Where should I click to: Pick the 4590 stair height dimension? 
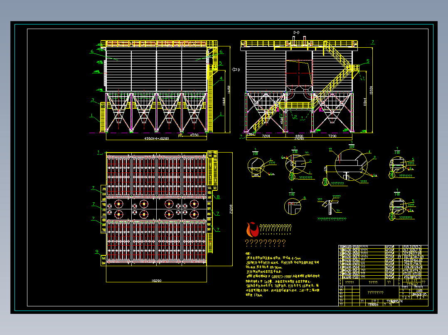click(x=282, y=120)
